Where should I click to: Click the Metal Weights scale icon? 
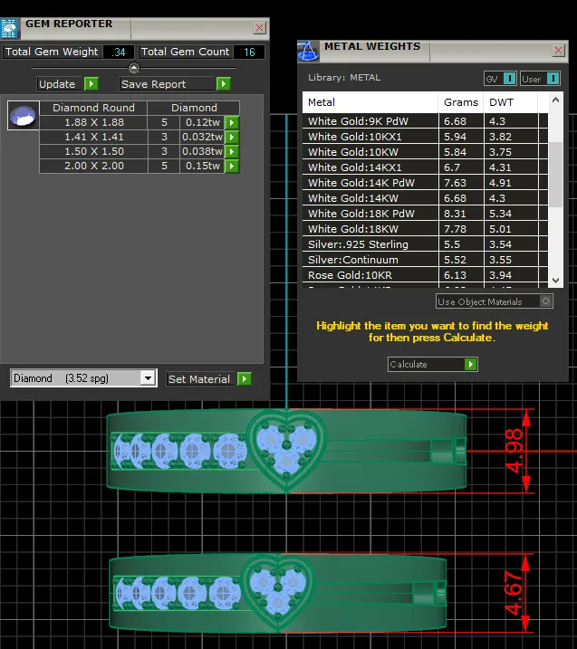click(308, 52)
